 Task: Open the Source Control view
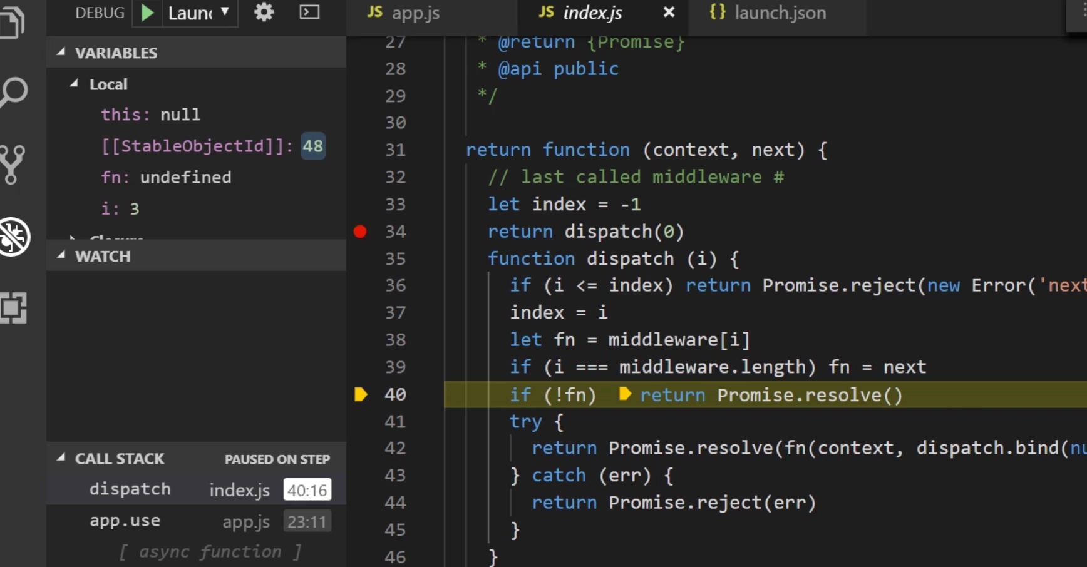point(13,165)
